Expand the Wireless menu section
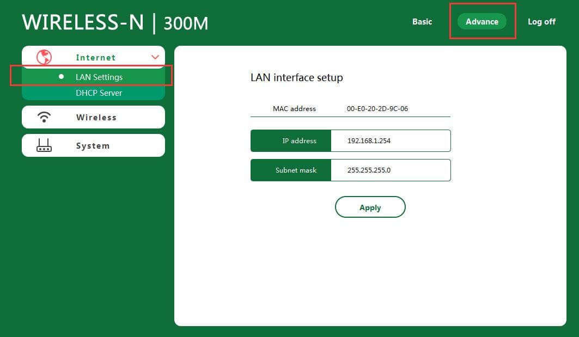This screenshot has width=579, height=337. (96, 117)
